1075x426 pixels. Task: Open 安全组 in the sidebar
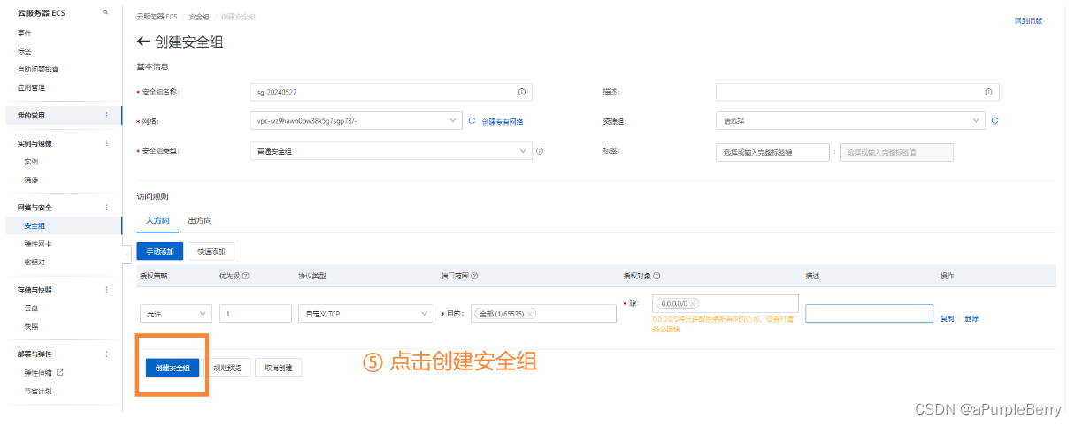coord(35,225)
